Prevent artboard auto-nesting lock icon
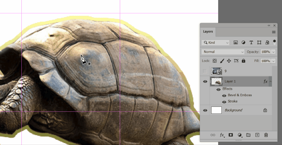Viewport: 282px width, 145px height. pos(236,61)
